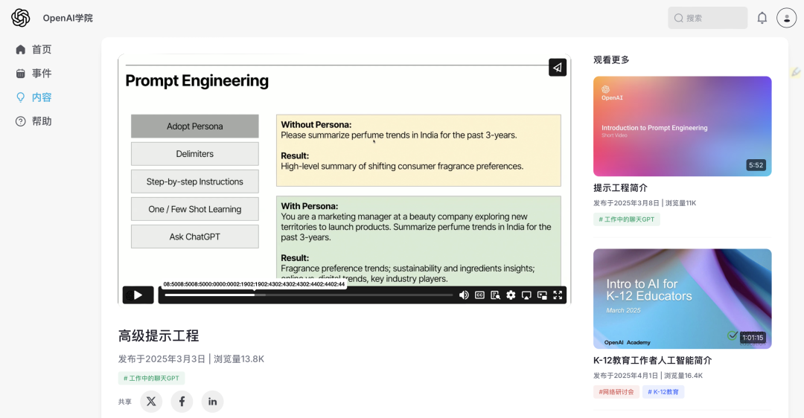Toggle closed captions CC
This screenshot has height=418, width=804.
pyautogui.click(x=479, y=295)
